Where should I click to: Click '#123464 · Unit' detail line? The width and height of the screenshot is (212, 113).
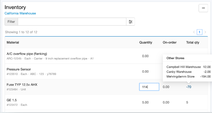click(x=16, y=89)
